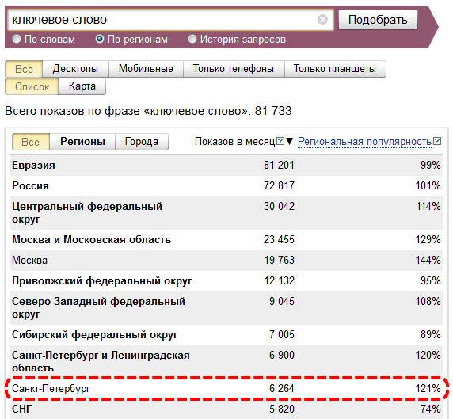
Task: Select the По словам radio button
Action: [17, 39]
